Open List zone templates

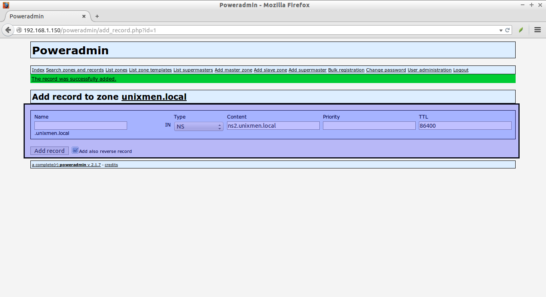[x=150, y=70]
